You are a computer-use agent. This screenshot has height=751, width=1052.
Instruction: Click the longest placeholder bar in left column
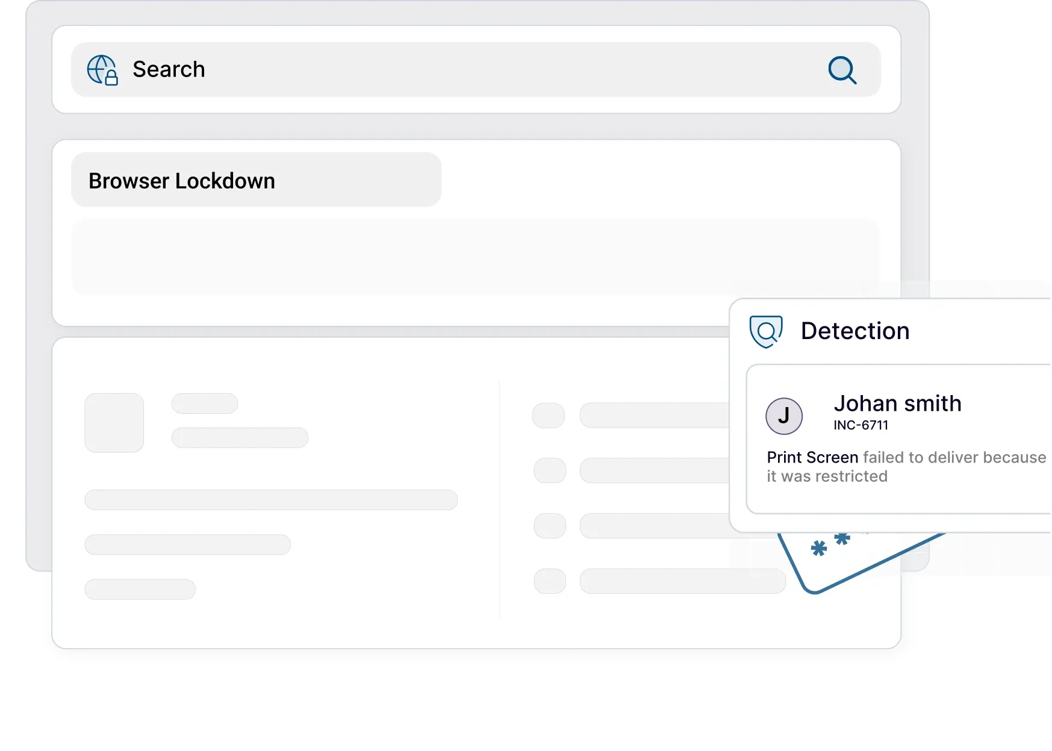[x=271, y=500]
